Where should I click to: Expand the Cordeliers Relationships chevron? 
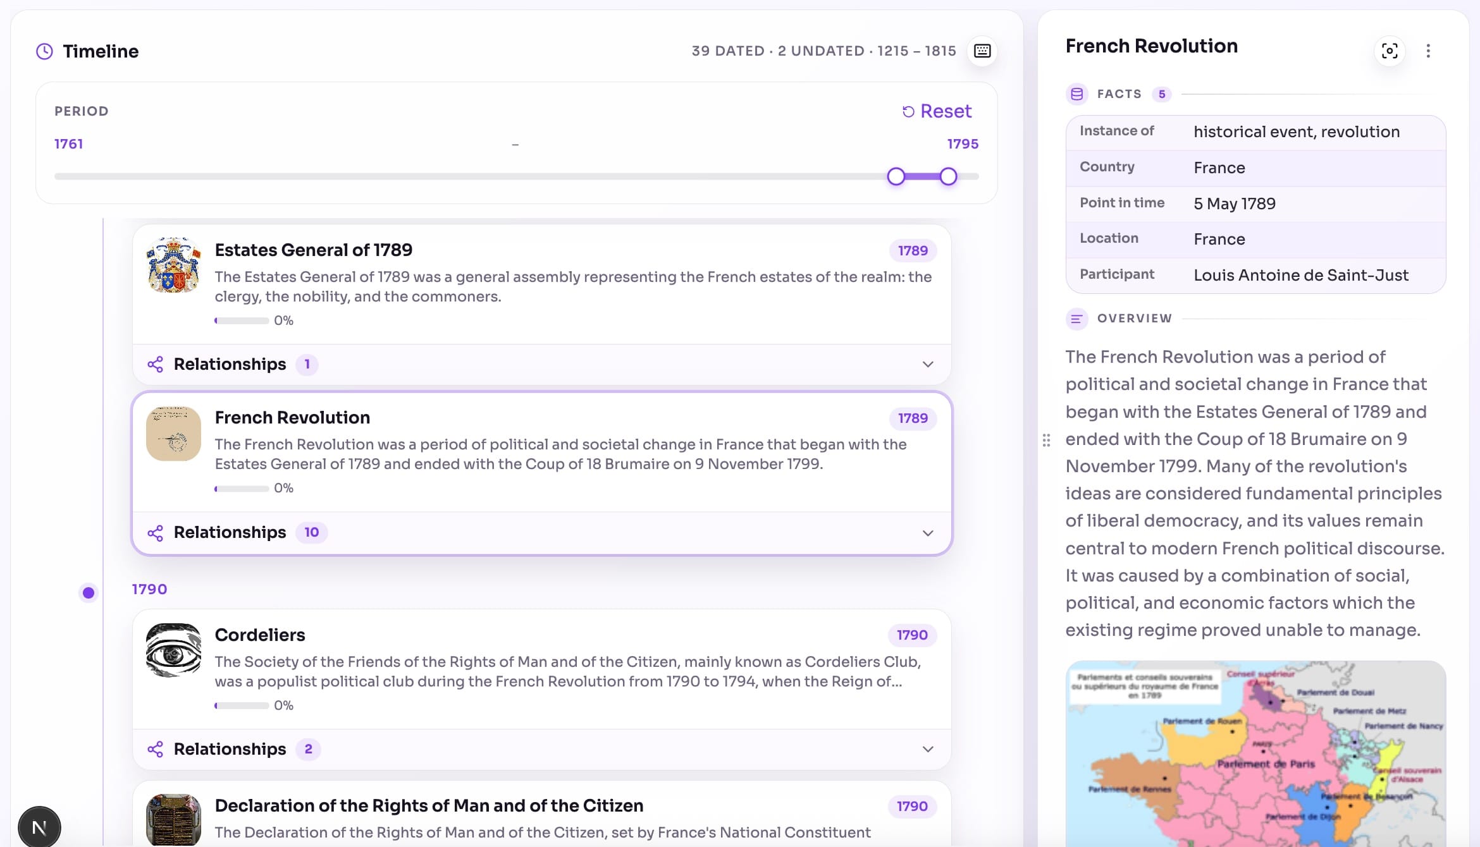(928, 749)
